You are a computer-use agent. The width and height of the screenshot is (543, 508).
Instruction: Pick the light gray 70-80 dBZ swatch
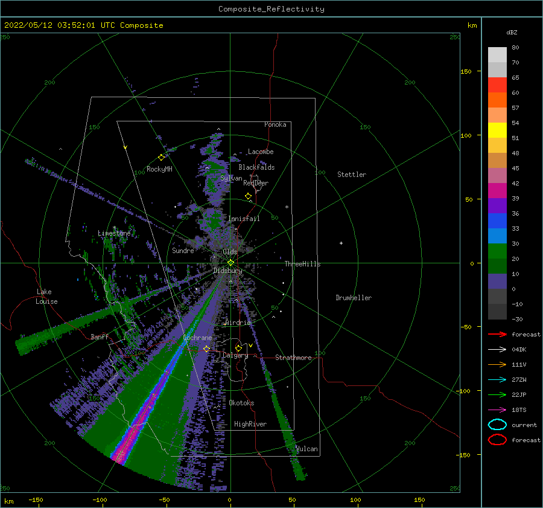(497, 55)
